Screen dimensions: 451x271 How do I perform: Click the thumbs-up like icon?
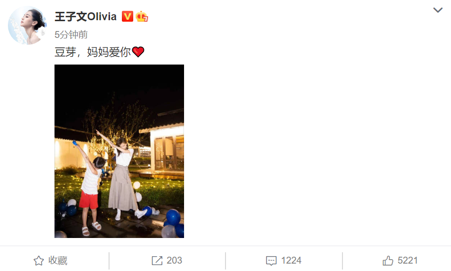tap(388, 260)
